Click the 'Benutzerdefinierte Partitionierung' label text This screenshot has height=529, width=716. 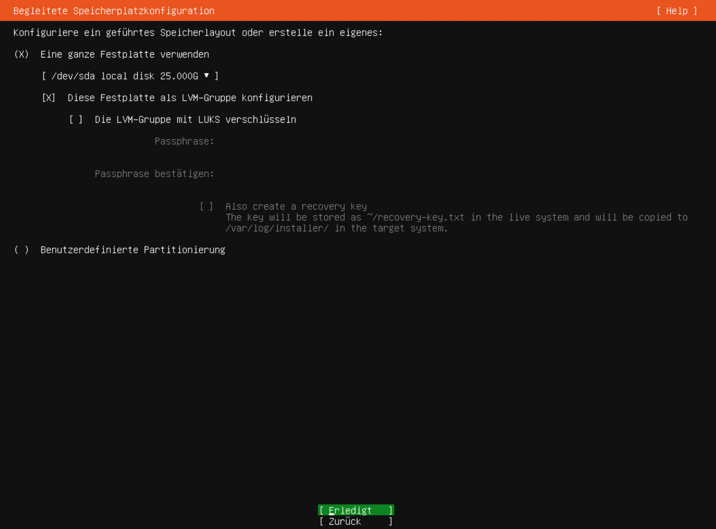point(133,250)
